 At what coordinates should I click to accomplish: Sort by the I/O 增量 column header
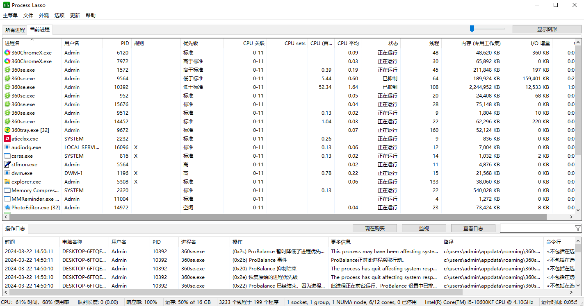click(527, 43)
